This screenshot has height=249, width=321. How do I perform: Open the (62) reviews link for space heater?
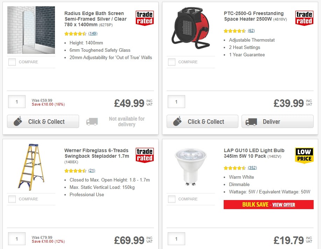click(251, 31)
